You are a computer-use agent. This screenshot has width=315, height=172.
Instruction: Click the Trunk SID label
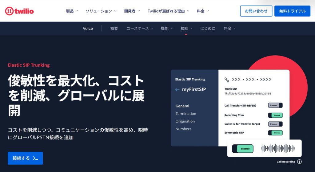pos(231,89)
